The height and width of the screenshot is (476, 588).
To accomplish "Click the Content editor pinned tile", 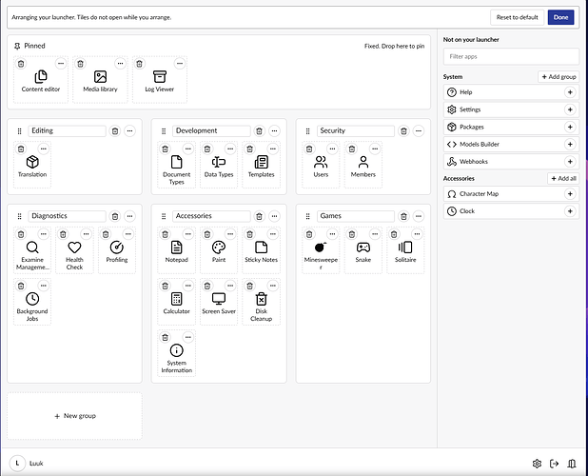I will coord(41,80).
